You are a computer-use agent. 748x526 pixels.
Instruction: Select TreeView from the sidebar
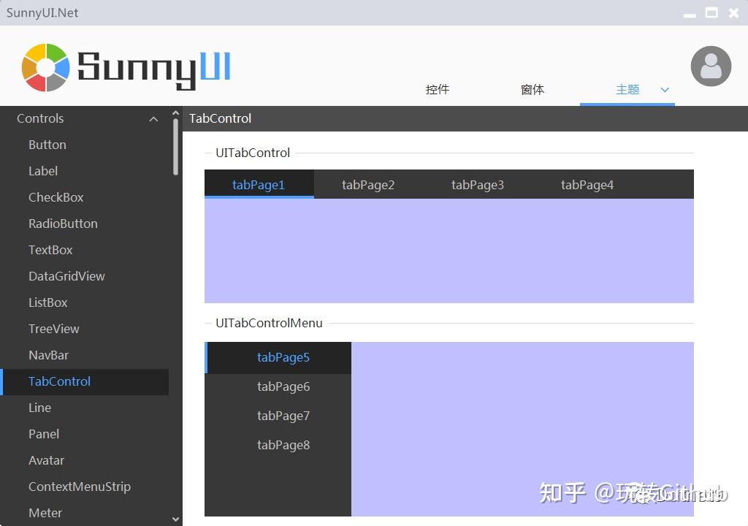[x=54, y=329]
